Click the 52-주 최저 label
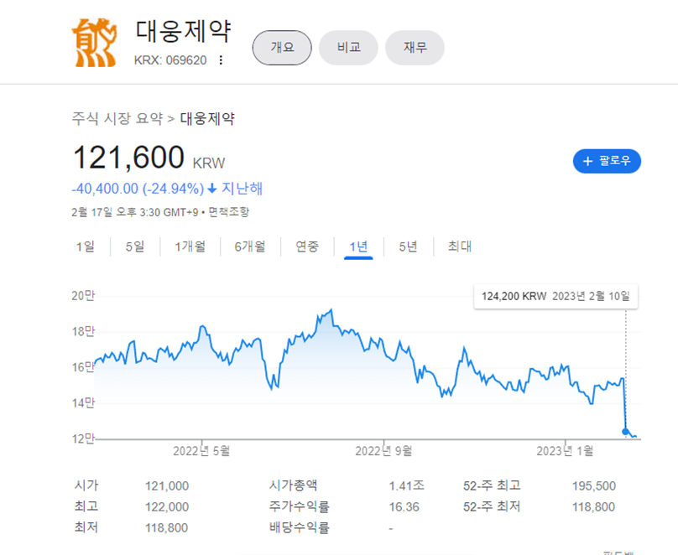This screenshot has width=678, height=555. [492, 506]
